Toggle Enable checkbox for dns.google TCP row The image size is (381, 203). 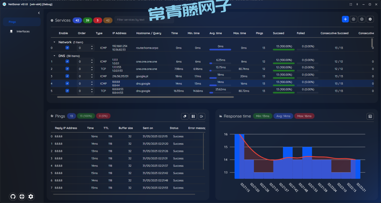67,91
